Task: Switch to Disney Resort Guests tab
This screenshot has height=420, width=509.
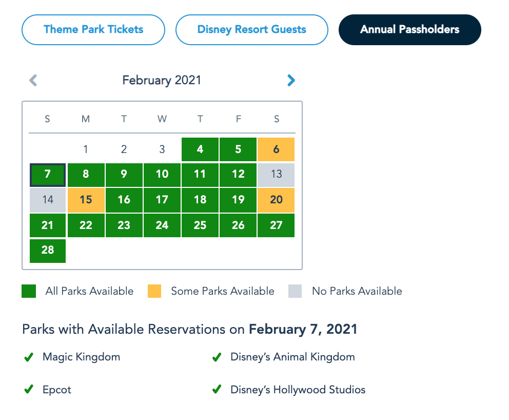Action: pos(251,29)
